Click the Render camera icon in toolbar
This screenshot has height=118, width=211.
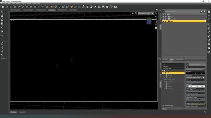tap(115, 7)
